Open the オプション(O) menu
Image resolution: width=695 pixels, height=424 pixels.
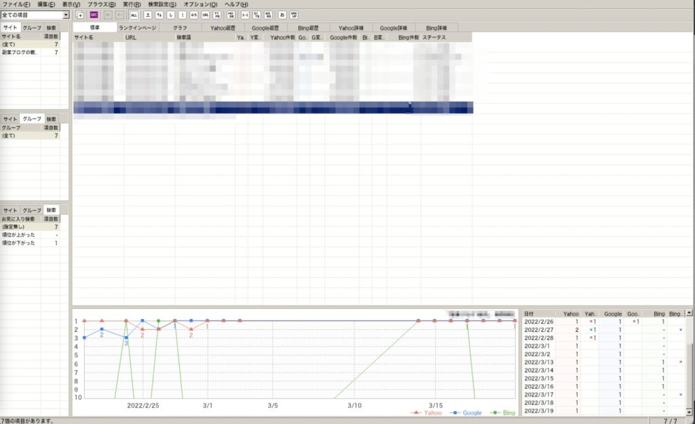(200, 4)
